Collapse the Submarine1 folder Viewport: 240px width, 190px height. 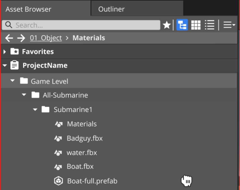(x=35, y=109)
